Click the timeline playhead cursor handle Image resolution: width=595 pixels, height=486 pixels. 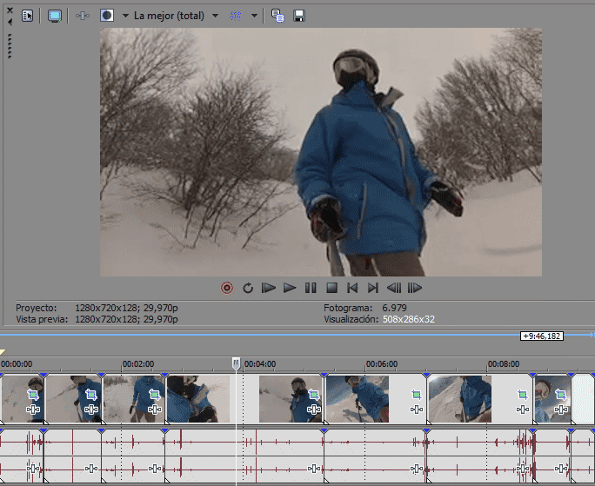pos(236,363)
